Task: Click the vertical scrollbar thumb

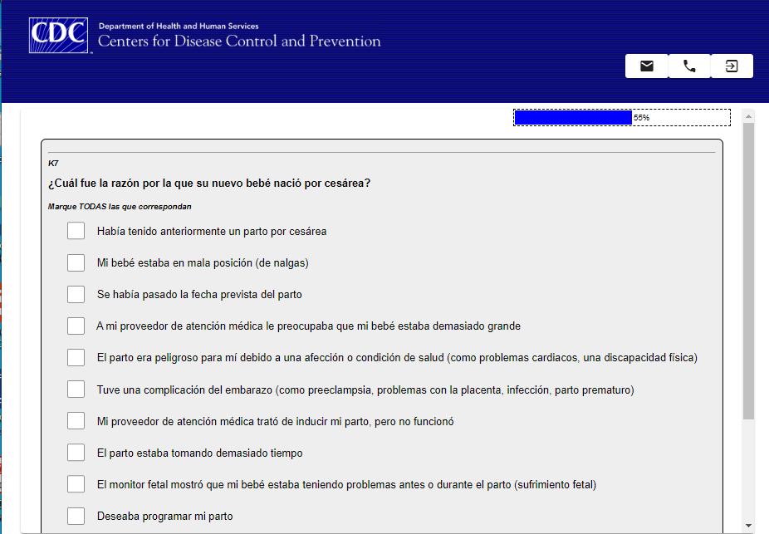Action: (x=748, y=272)
